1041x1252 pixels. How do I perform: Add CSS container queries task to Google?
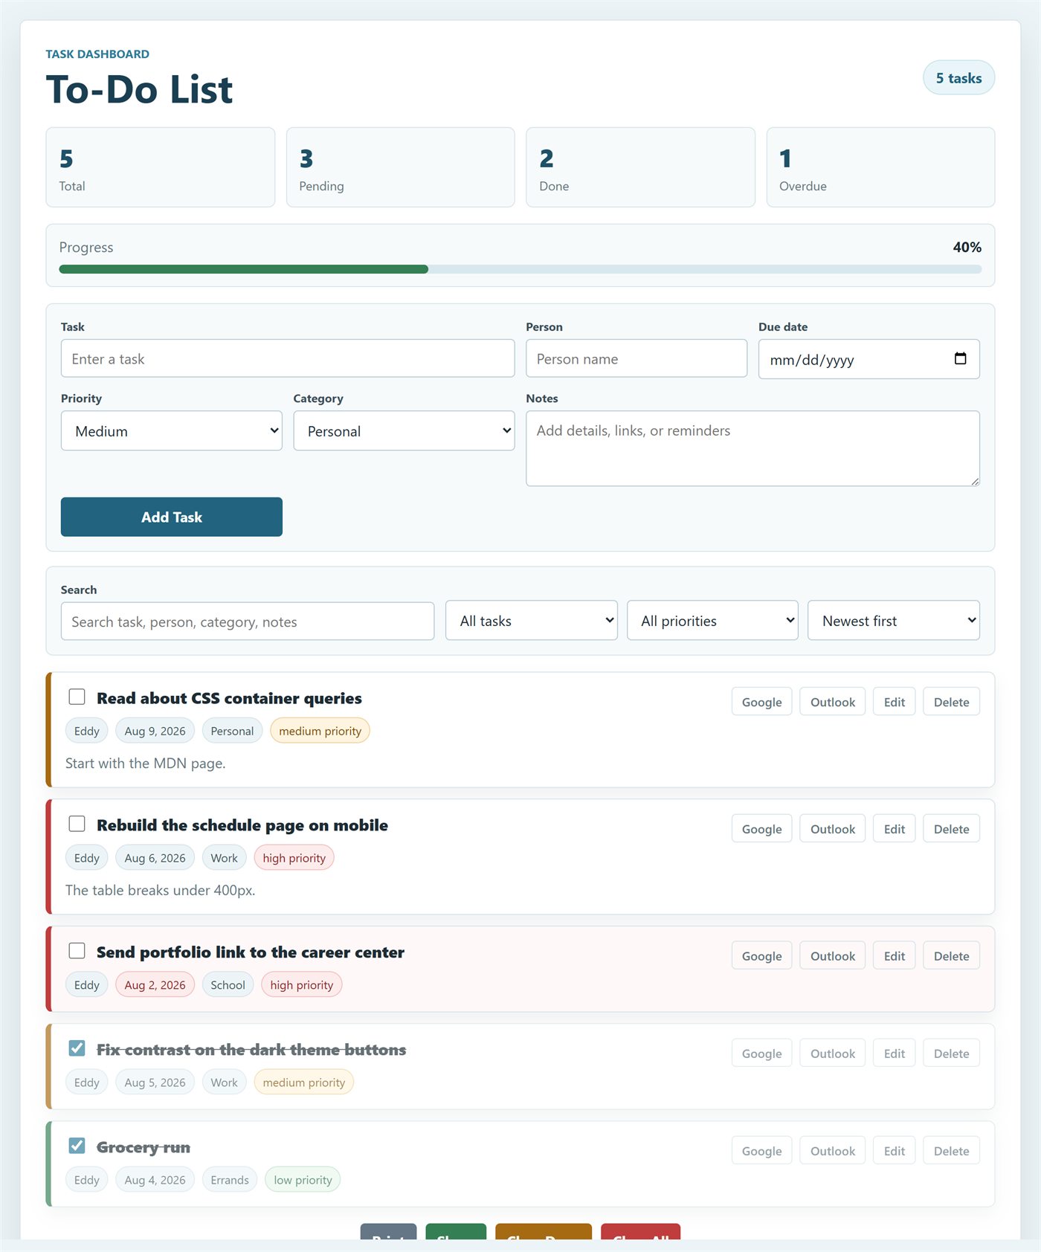click(762, 702)
